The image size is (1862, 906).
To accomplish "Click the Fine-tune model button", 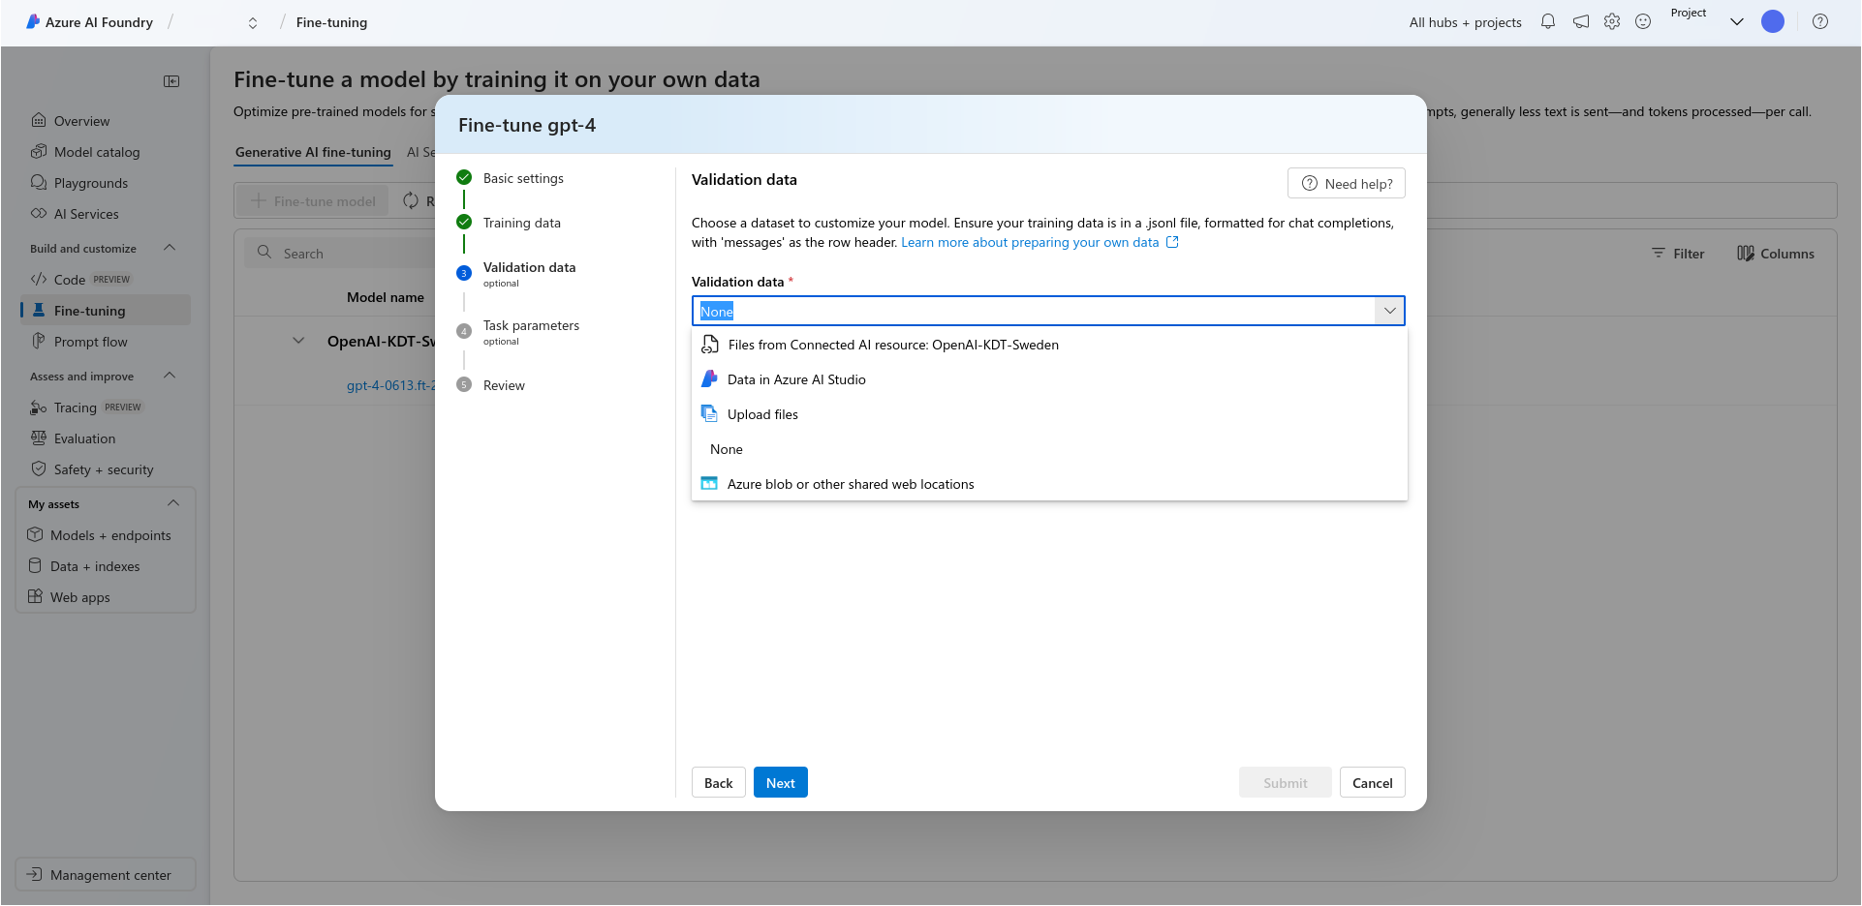I will click(x=313, y=201).
